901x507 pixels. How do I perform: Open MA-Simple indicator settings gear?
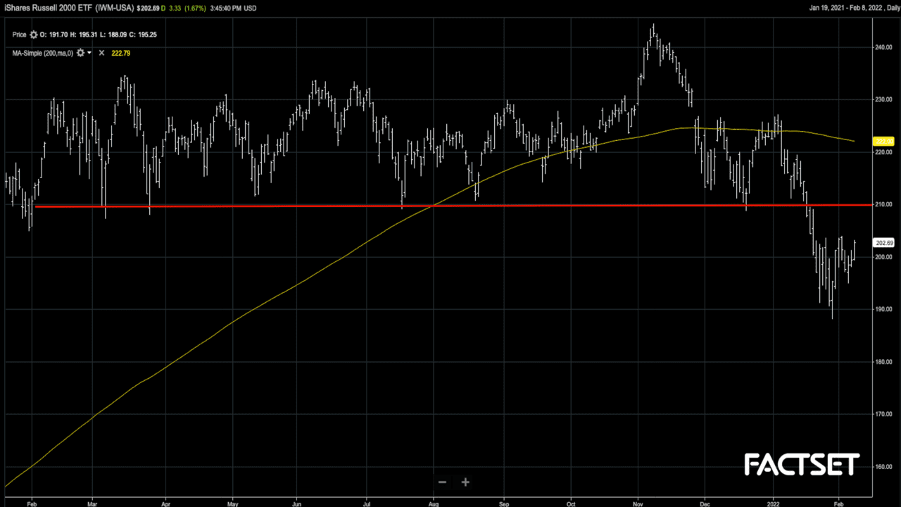80,53
